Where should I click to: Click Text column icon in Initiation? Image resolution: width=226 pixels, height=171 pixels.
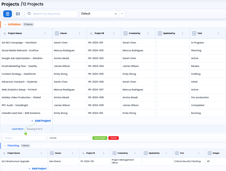194,33
